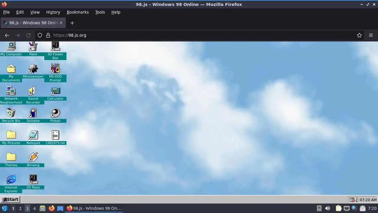Click the tracking protection shield icon
Viewport: 378px width, 213px height.
(x=40, y=35)
